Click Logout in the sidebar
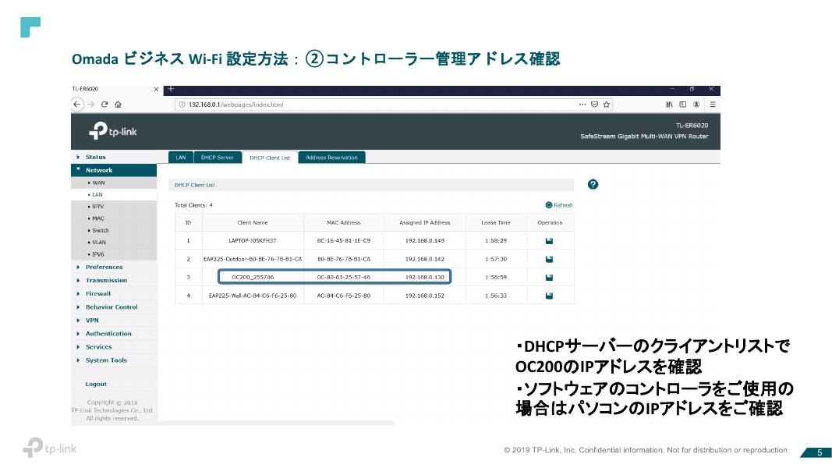 [96, 384]
